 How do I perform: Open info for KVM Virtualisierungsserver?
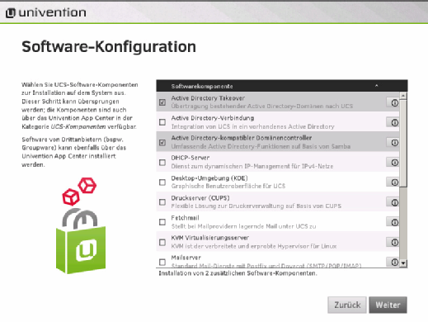point(393,242)
